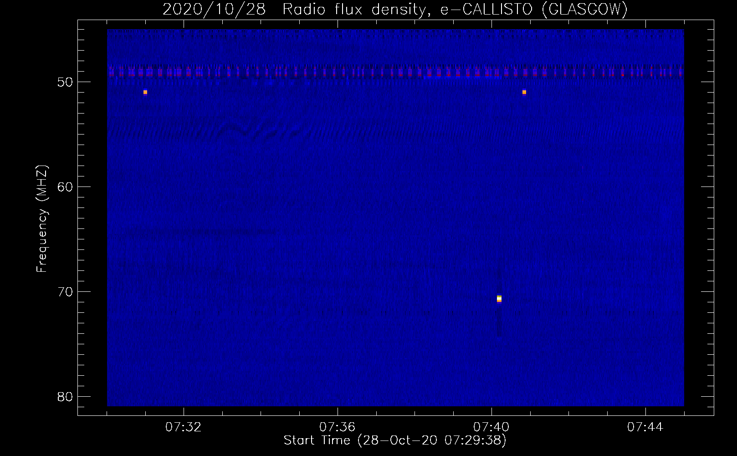Click the 07:40 time axis label
This screenshot has height=456, width=737.
[x=491, y=427]
